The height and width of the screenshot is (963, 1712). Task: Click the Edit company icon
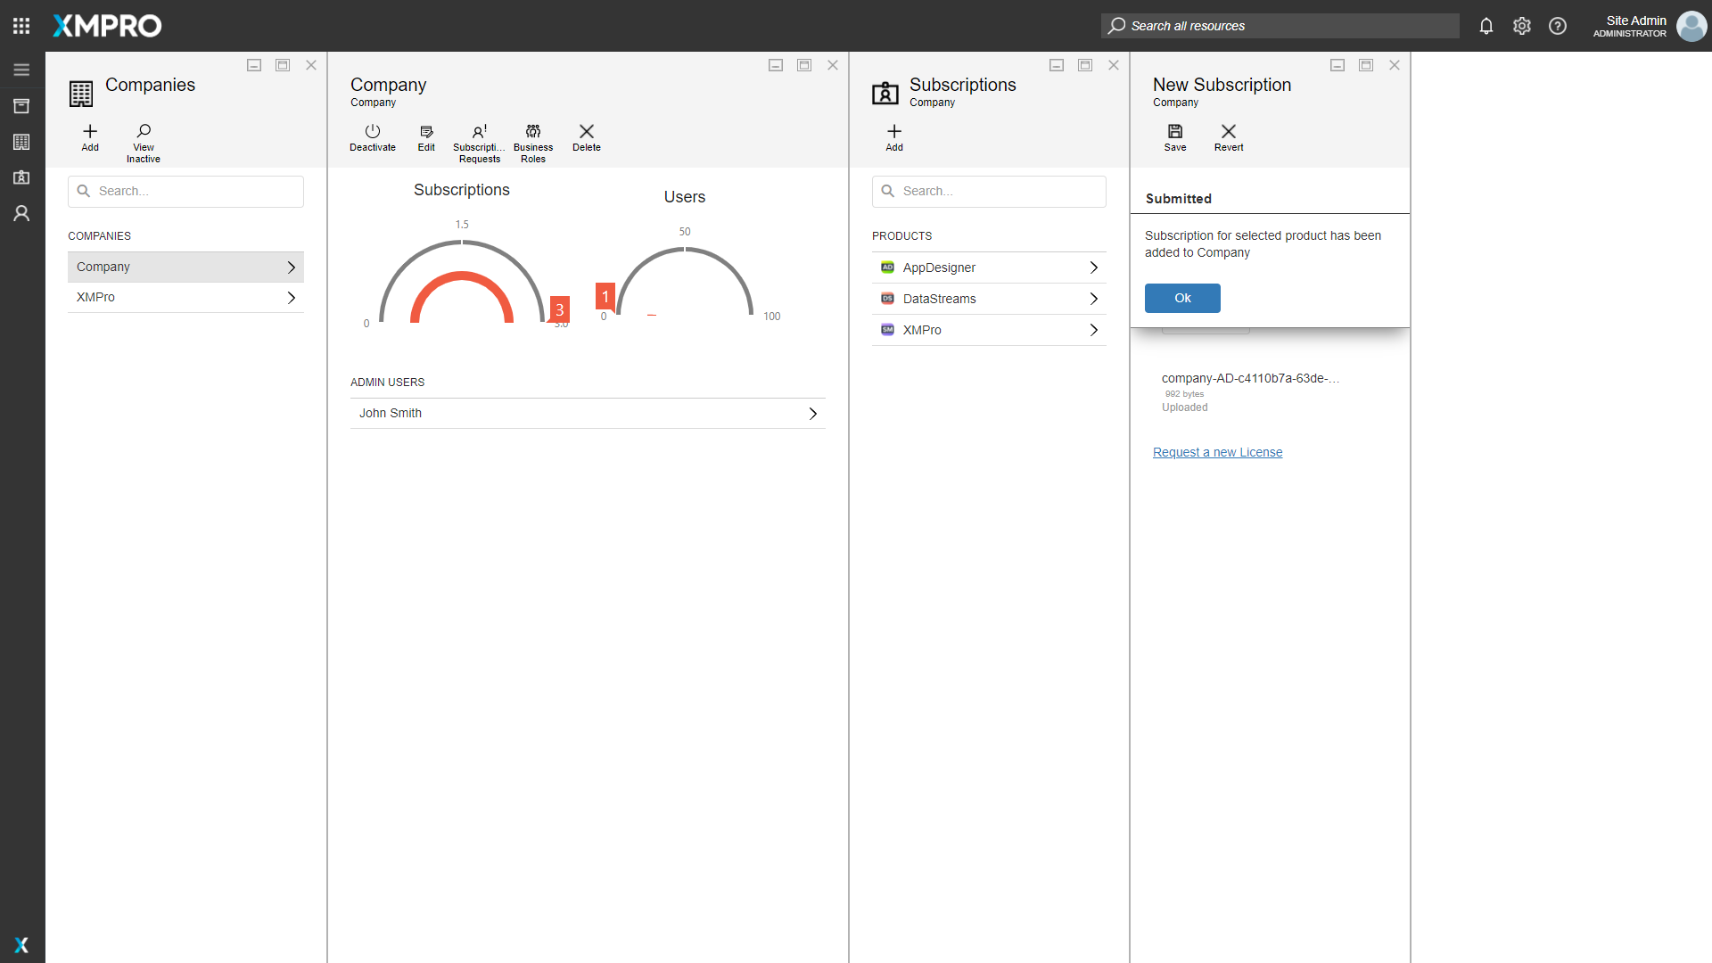426,132
